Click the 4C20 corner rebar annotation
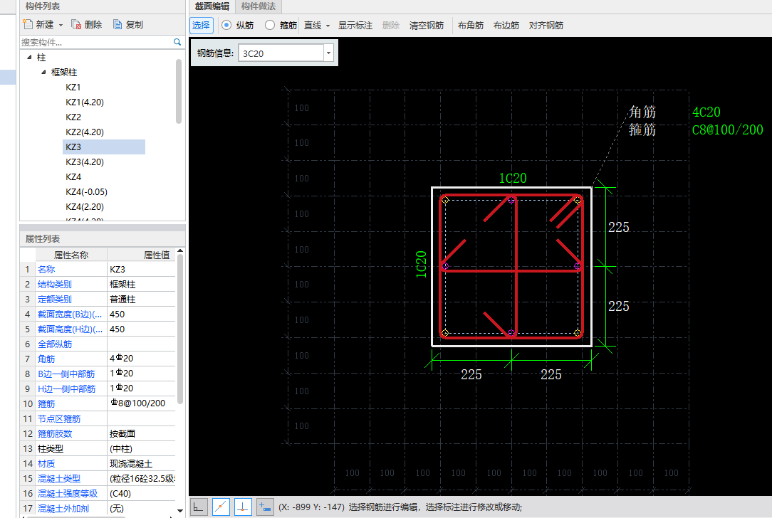The image size is (772, 518). click(x=706, y=112)
